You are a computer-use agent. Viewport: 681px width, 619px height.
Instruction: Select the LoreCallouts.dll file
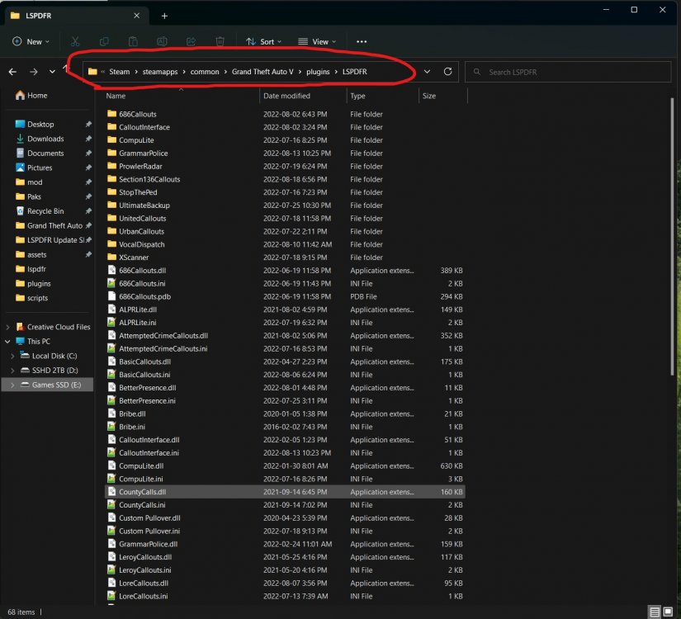pos(285,583)
